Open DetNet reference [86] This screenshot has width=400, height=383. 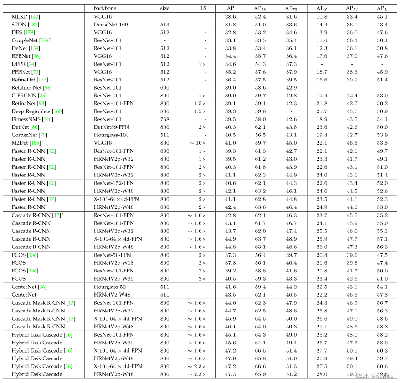(35, 127)
